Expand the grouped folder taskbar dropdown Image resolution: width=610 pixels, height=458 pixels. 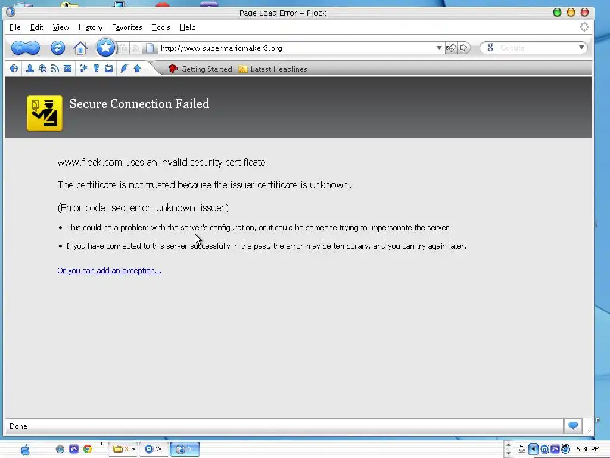coord(133,449)
